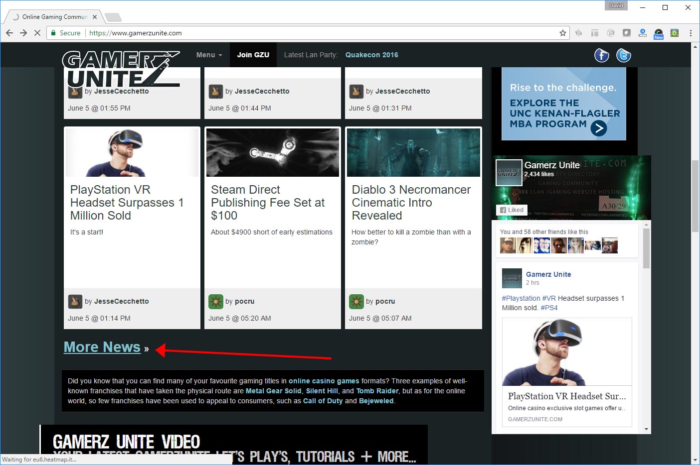
Task: Click the Diablo Necromancer article thumbnail
Action: coord(414,152)
